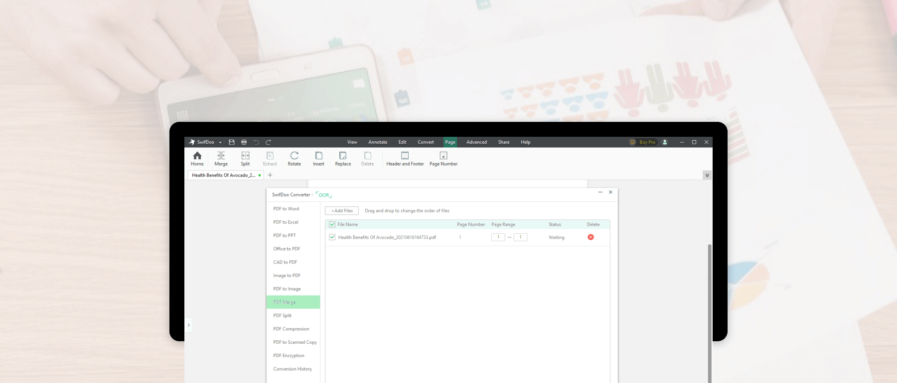Click the Replace page tool
Screen dimensions: 897x383
click(x=343, y=159)
